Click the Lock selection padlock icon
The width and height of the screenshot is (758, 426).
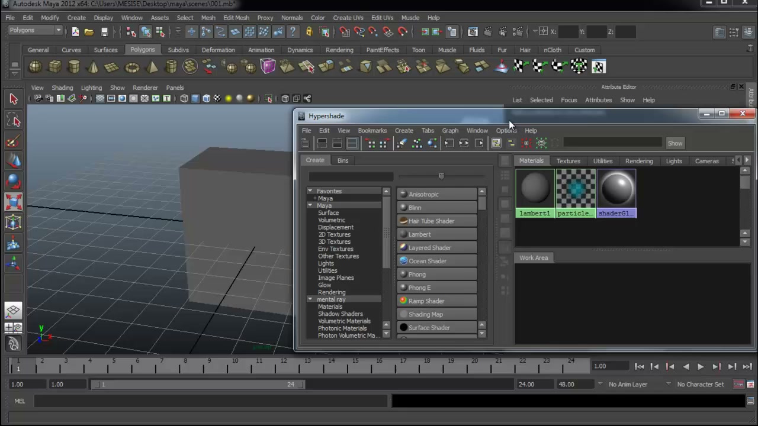[309, 32]
